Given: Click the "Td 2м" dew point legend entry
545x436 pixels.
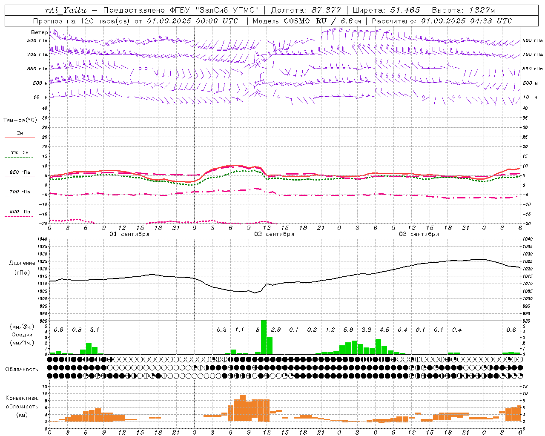Looking at the screenshot, I should [x=20, y=152].
